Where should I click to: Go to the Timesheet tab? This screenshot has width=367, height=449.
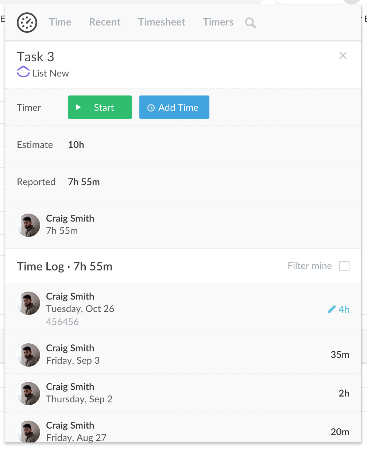click(x=162, y=22)
